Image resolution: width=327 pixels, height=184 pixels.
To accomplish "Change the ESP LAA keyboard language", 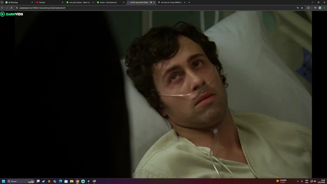I will [x=307, y=181].
